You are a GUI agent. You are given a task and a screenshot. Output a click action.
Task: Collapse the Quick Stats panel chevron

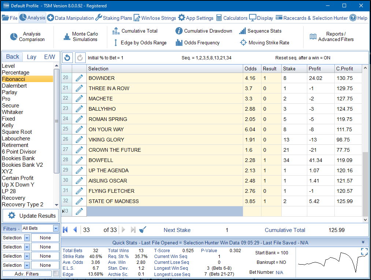[363, 242]
